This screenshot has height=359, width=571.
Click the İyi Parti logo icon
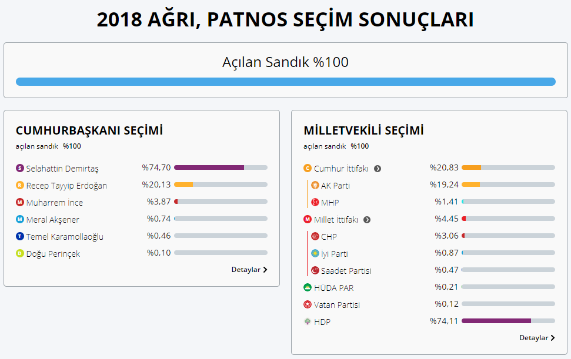point(315,253)
